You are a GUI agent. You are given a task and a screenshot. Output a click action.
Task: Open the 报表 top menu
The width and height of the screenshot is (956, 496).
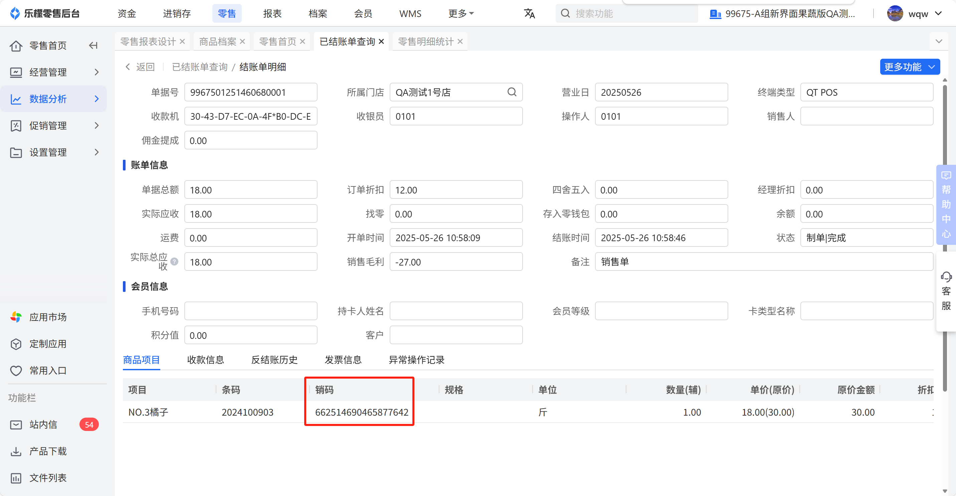(x=272, y=14)
